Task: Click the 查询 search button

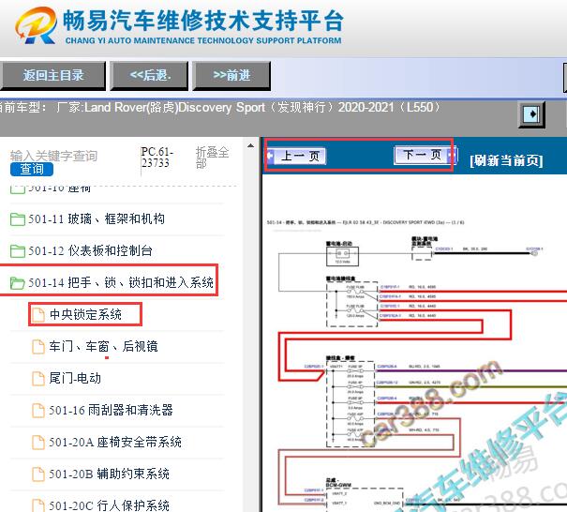Action: [x=32, y=169]
